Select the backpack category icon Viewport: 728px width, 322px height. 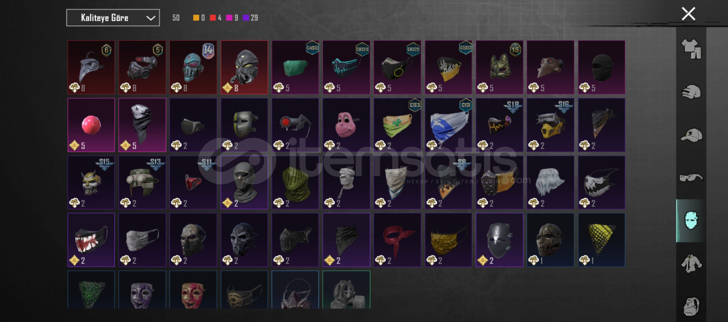[691, 306]
